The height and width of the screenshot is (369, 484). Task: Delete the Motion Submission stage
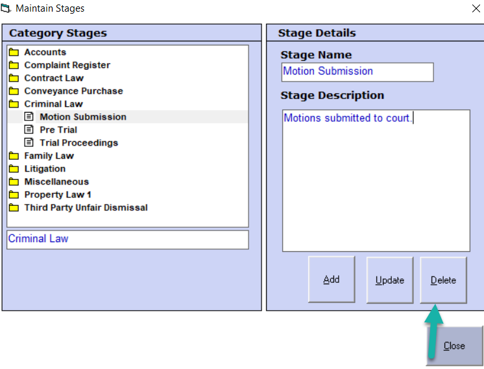click(443, 280)
